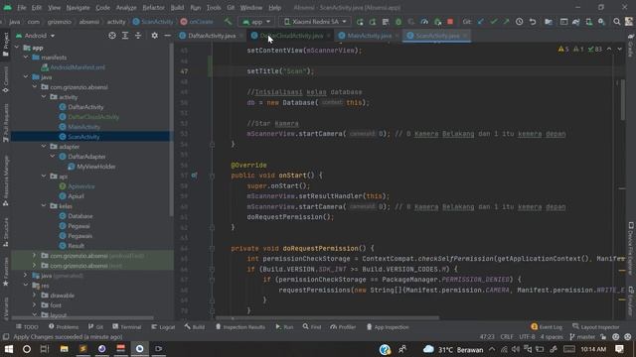636x357 pixels.
Task: Open the Xiaomi Redmi device dropdown
Action: click(315, 22)
